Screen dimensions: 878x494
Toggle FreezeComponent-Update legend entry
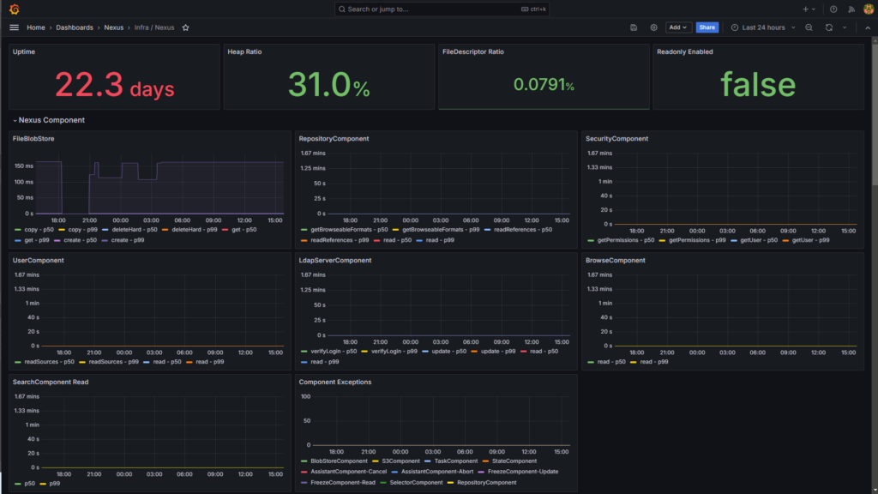[522, 471]
